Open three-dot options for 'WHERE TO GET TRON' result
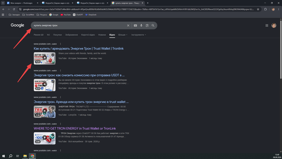282x159 pixels. click(x=60, y=124)
